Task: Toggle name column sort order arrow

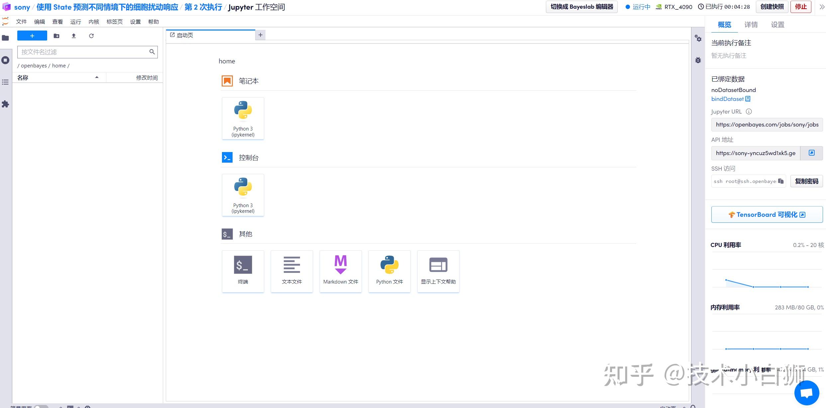Action: tap(97, 77)
